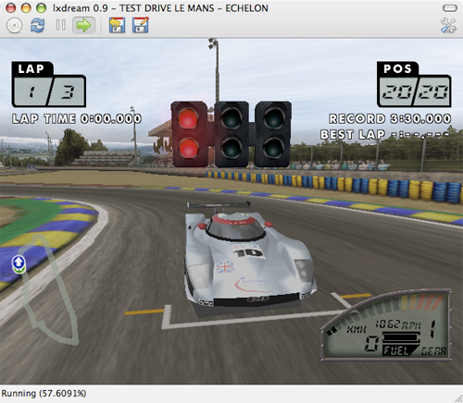Toggle toolbar visibility with the pill button
The image size is (463, 403).
coord(450,8)
